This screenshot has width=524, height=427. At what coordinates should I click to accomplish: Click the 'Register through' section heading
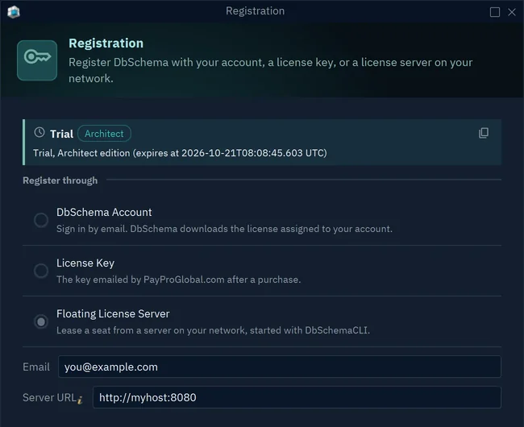coord(60,180)
